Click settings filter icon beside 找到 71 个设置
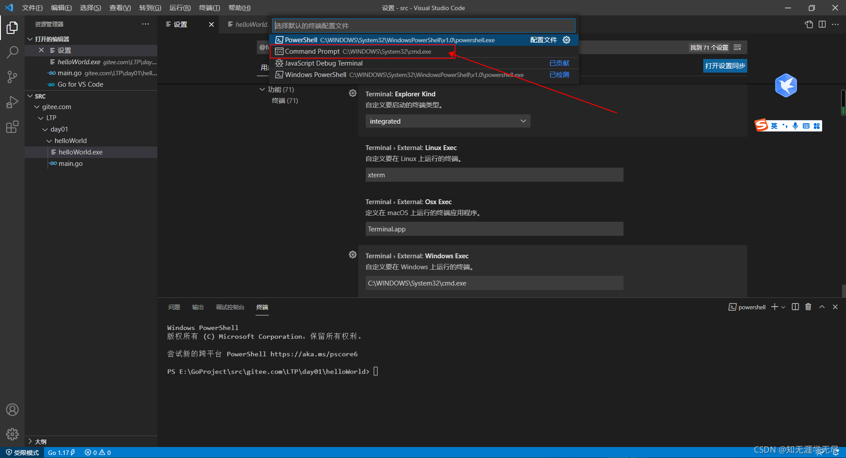This screenshot has width=846, height=458. [738, 48]
